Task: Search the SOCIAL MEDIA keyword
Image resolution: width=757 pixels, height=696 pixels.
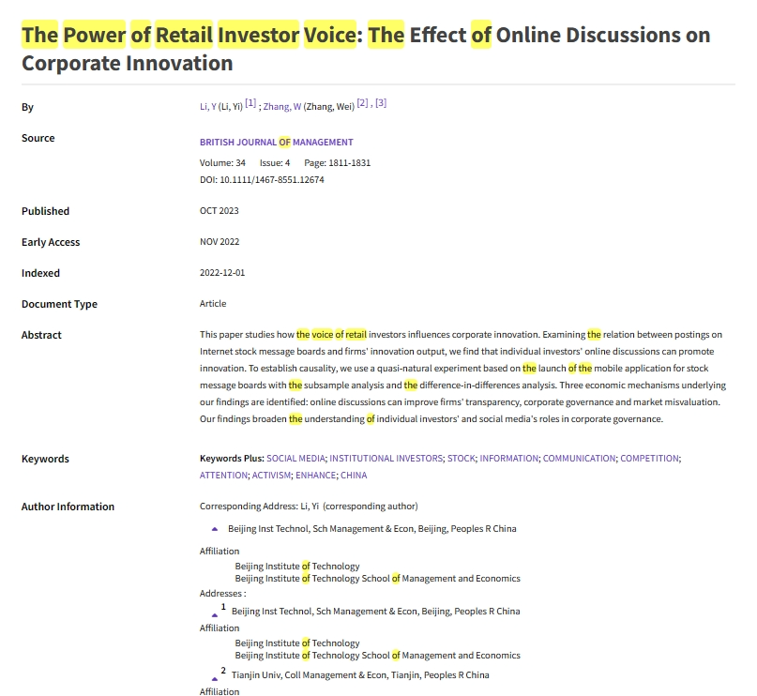Action: pyautogui.click(x=295, y=459)
